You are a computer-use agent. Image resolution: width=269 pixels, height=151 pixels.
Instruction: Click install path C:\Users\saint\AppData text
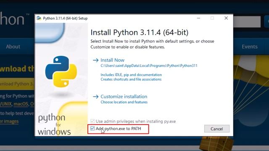tap(149, 65)
